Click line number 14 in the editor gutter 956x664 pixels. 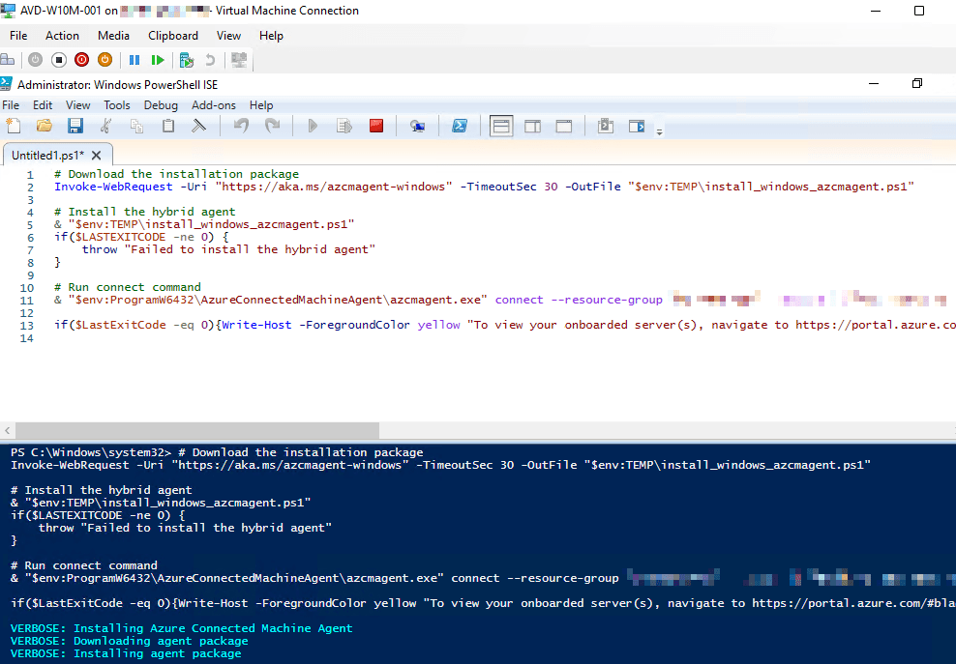[x=26, y=337]
